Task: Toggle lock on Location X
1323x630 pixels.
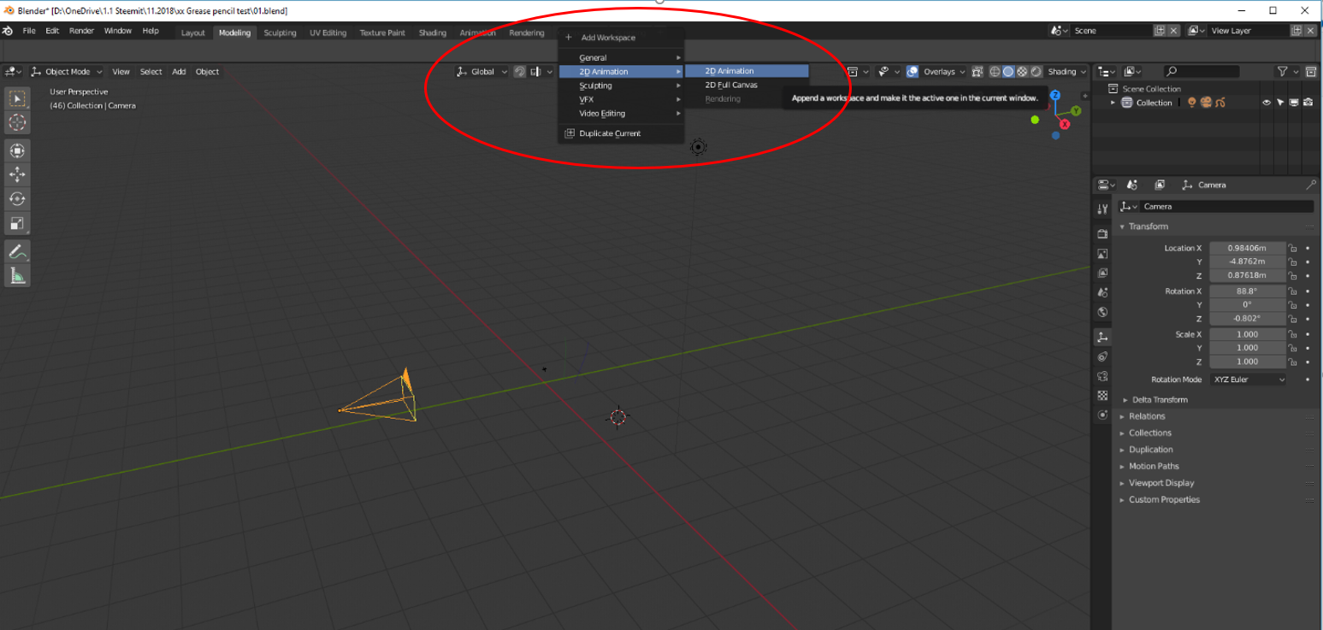Action: [1293, 249]
